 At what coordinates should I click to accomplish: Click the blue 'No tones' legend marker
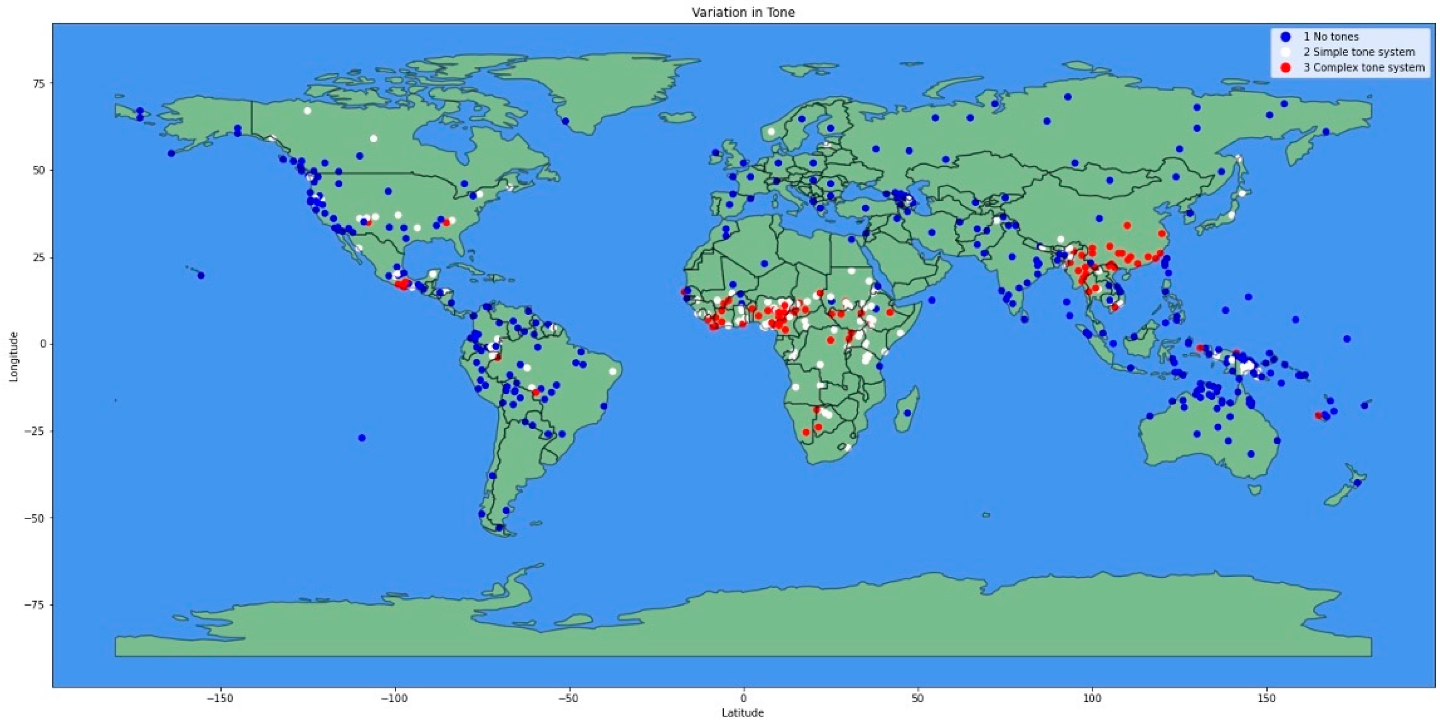pyautogui.click(x=1285, y=36)
